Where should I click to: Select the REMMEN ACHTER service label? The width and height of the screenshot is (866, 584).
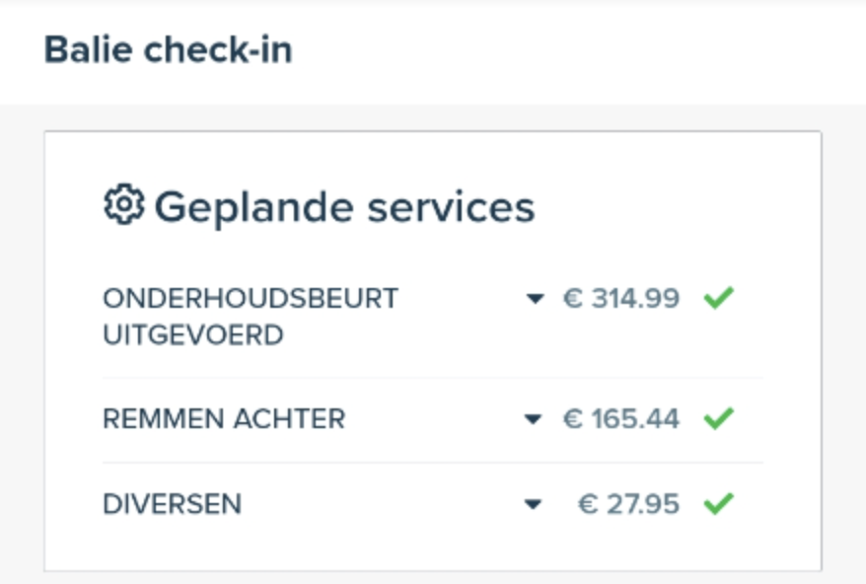224,418
